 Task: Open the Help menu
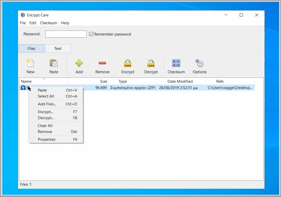[65, 23]
